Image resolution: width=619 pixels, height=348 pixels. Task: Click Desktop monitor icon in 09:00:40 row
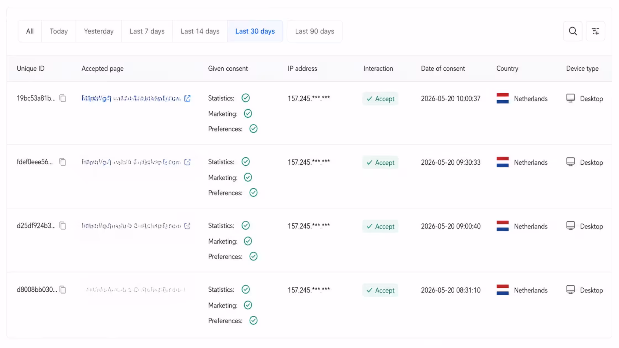point(570,226)
